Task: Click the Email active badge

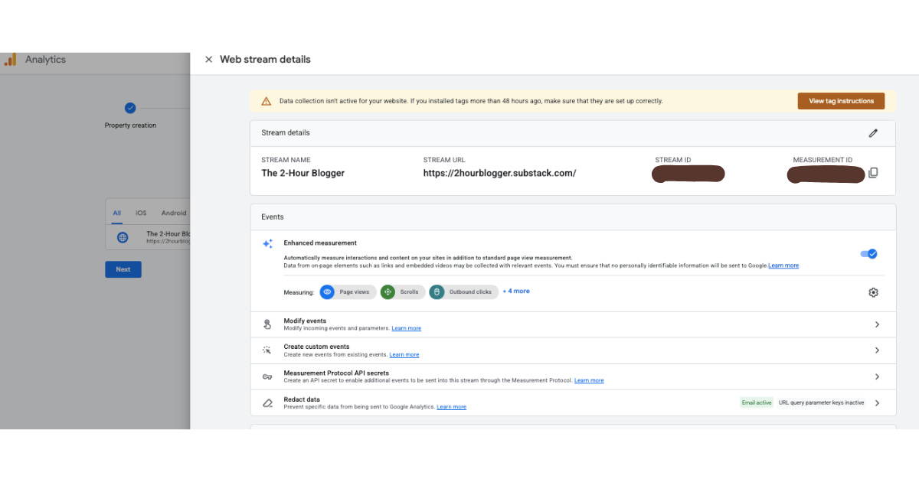Action: click(x=757, y=402)
